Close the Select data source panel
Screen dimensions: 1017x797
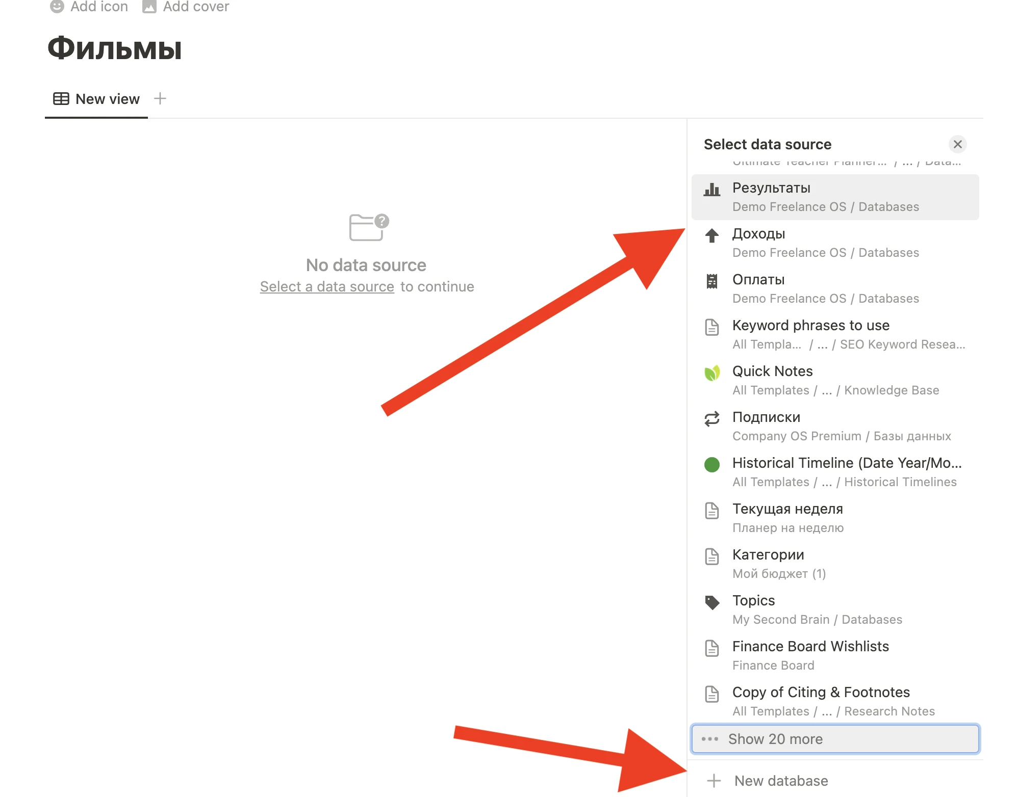(x=957, y=143)
